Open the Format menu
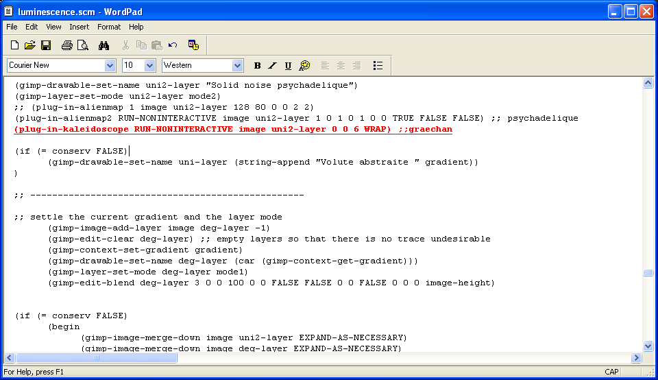 coord(109,27)
